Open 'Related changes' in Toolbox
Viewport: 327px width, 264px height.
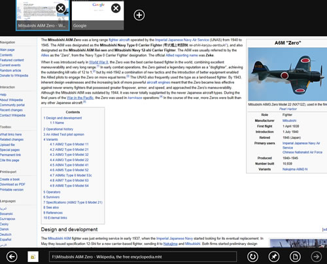[x=12, y=140]
